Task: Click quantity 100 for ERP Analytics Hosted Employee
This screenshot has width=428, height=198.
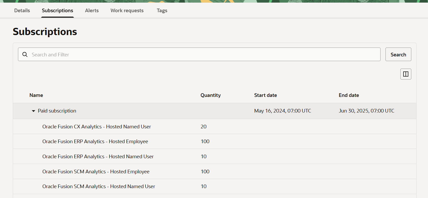Action: coord(205,141)
